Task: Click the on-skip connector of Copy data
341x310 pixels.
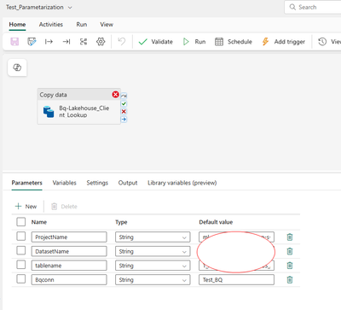Action: (x=124, y=96)
